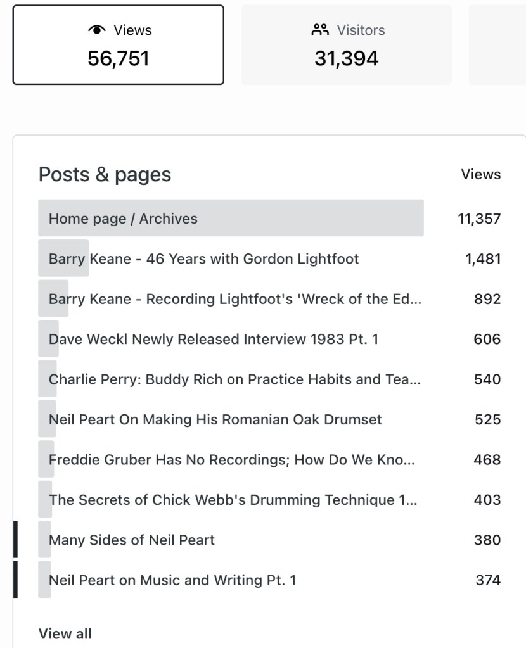The image size is (526, 648).
Task: Open Neil Peart on Music and Writing Pt. 1
Action: click(x=172, y=580)
